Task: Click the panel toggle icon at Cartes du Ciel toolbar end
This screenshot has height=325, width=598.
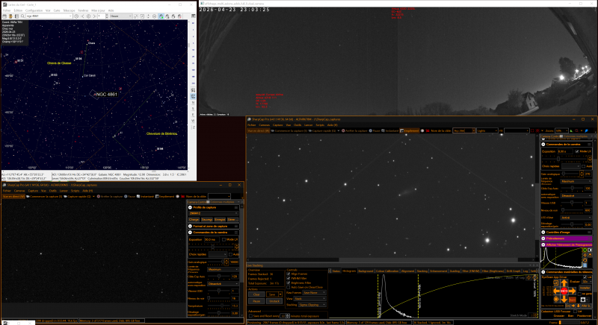Action: pyautogui.click(x=194, y=16)
